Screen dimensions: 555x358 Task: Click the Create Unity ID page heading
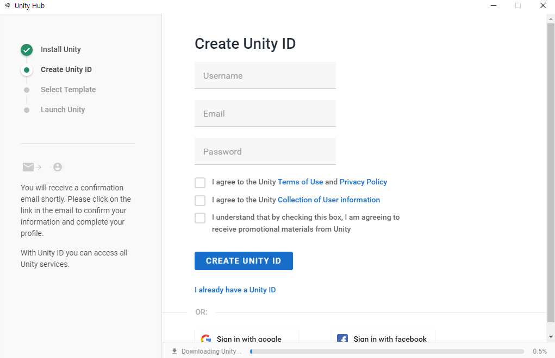click(245, 44)
